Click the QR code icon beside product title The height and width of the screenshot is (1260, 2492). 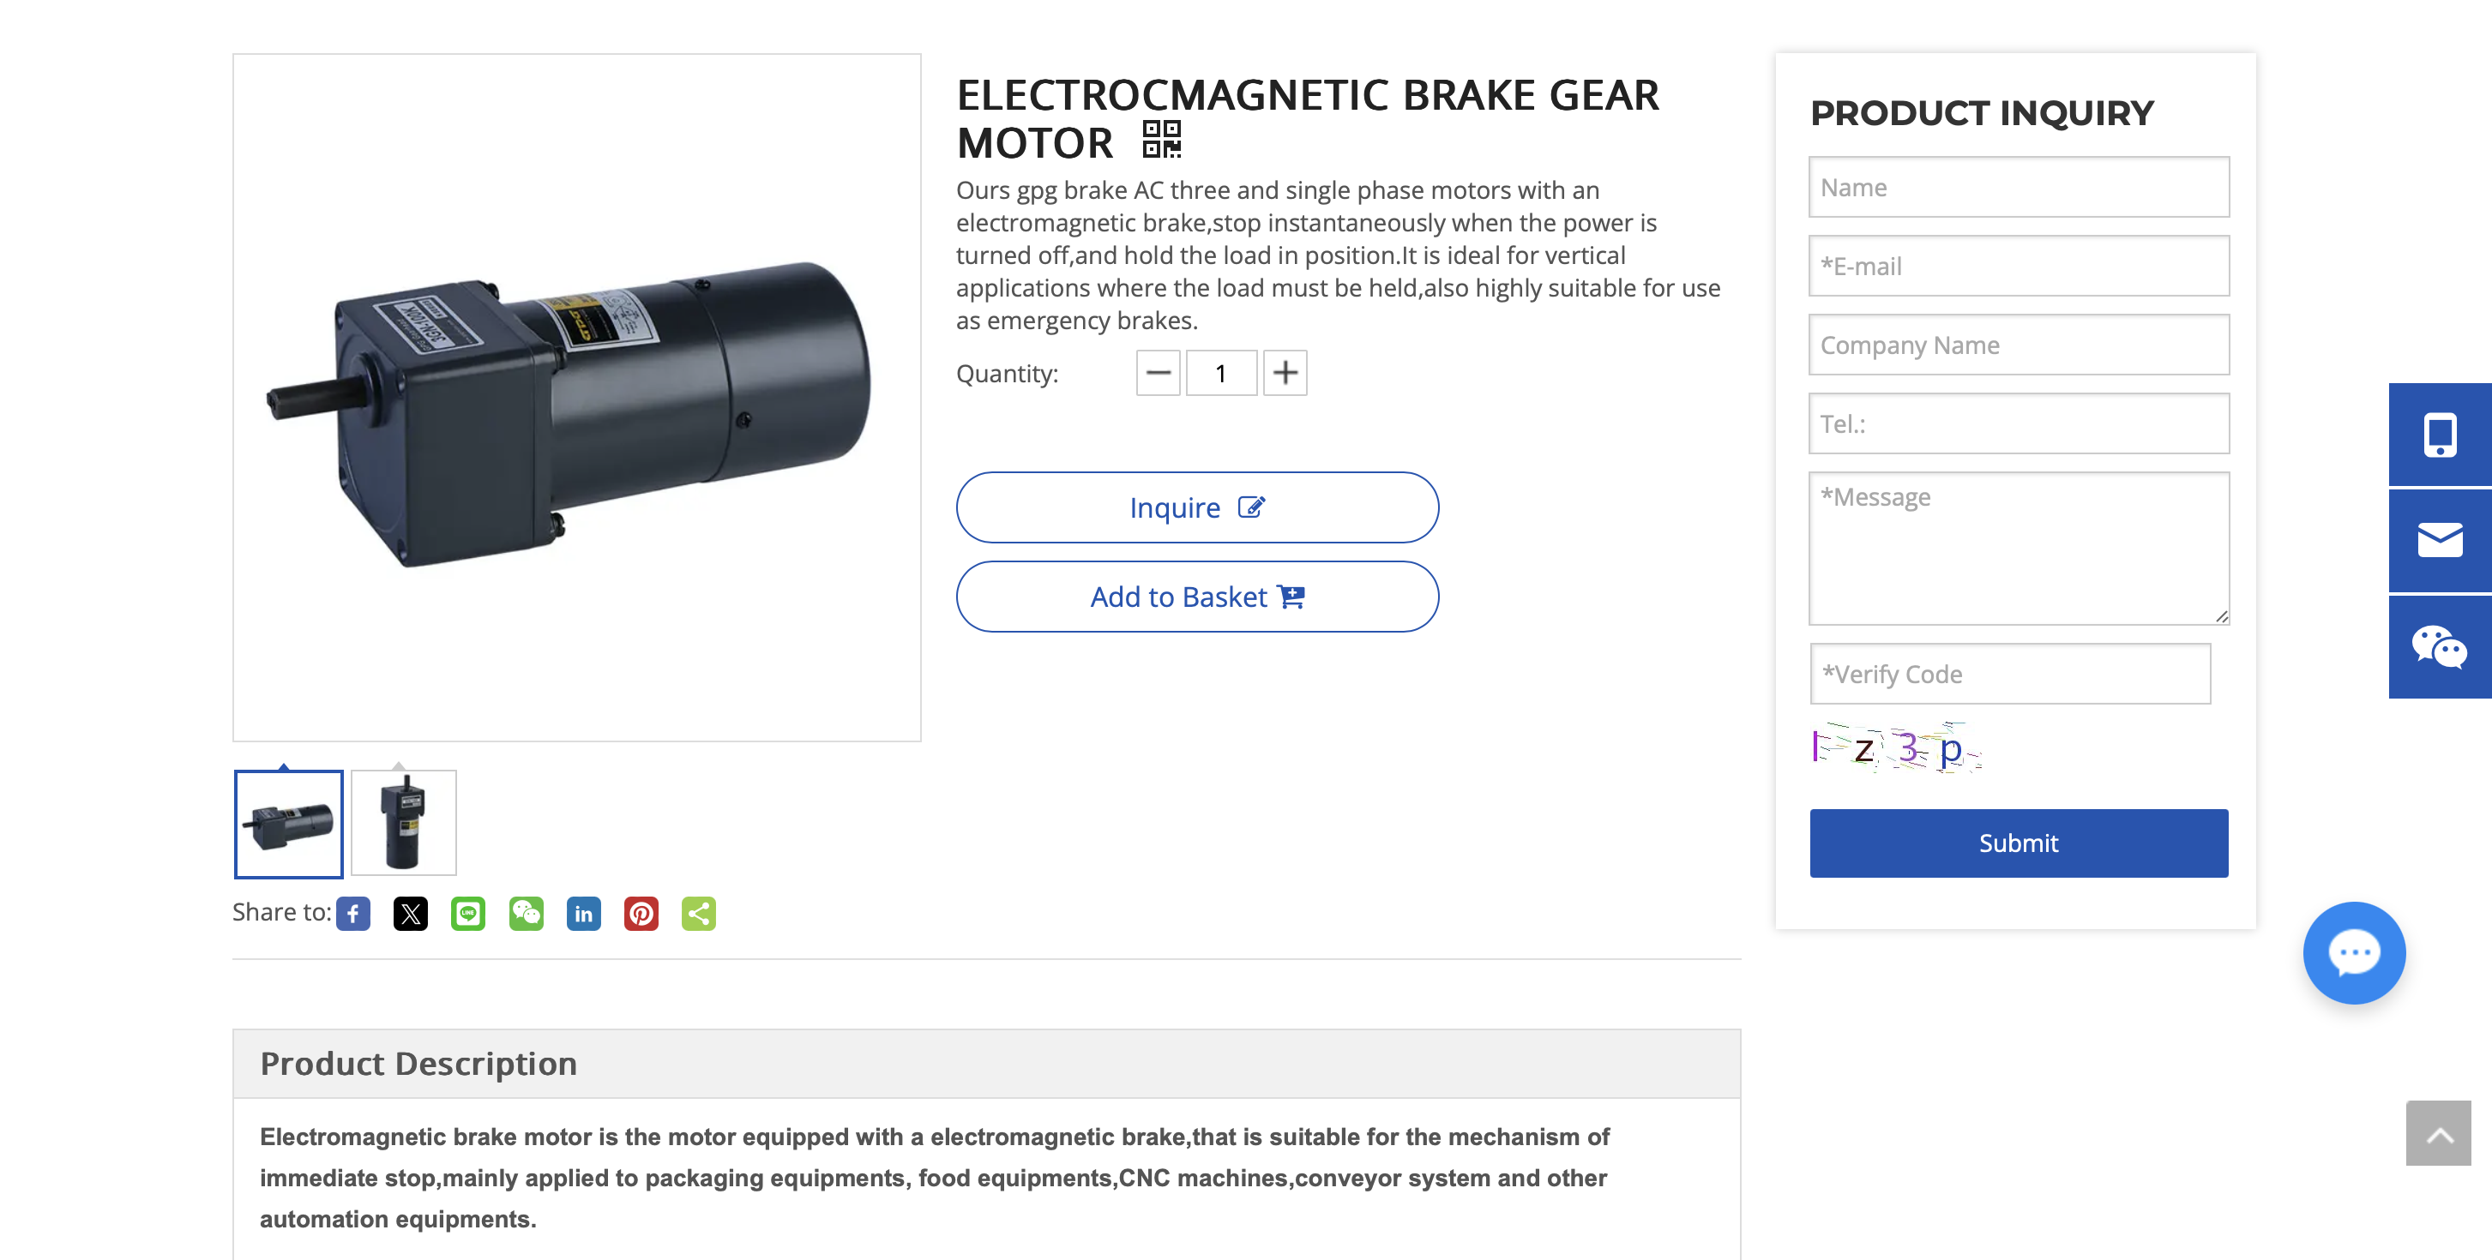(1161, 139)
